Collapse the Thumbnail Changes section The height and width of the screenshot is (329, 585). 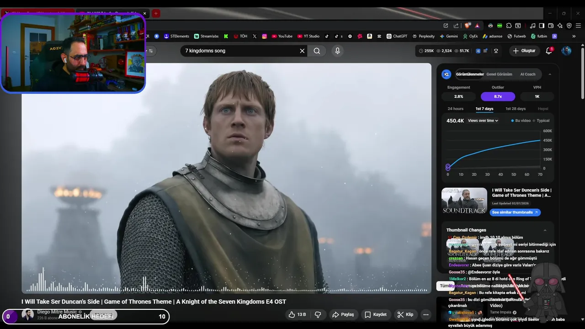545,230
